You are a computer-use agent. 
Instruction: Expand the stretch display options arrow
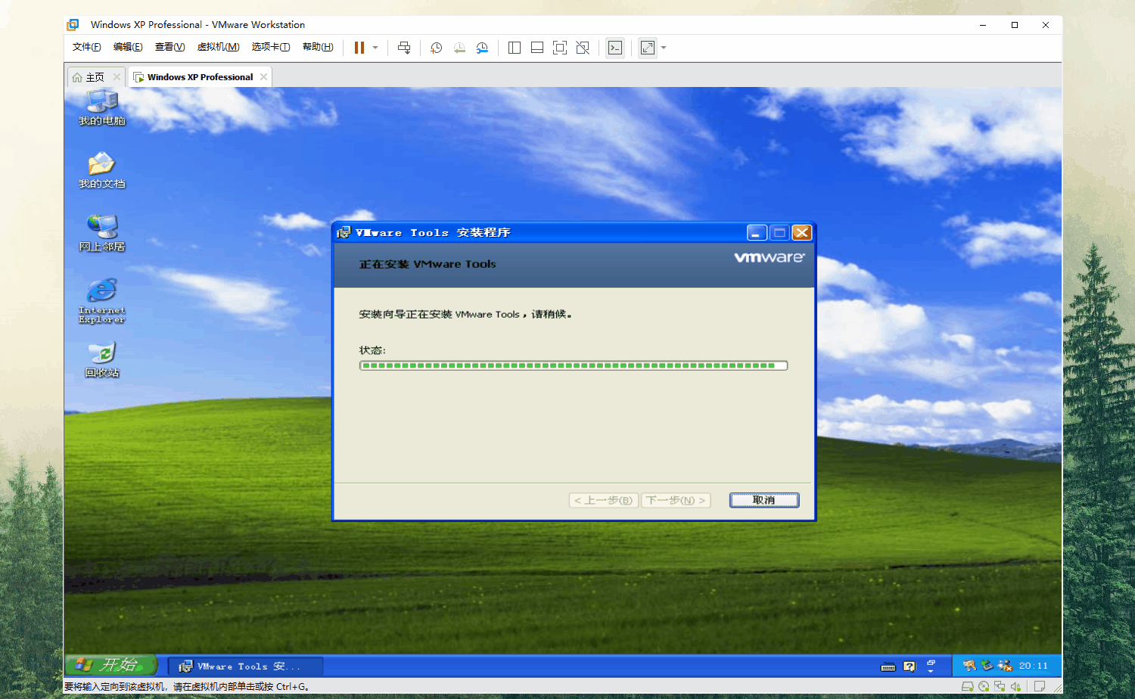664,48
